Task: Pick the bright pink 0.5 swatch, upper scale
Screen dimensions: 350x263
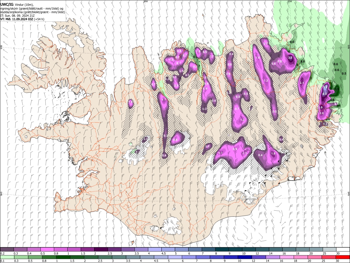Action: point(47,250)
